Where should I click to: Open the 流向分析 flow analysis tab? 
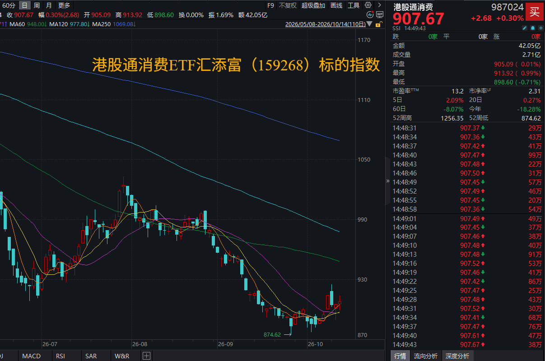[x=426, y=356]
